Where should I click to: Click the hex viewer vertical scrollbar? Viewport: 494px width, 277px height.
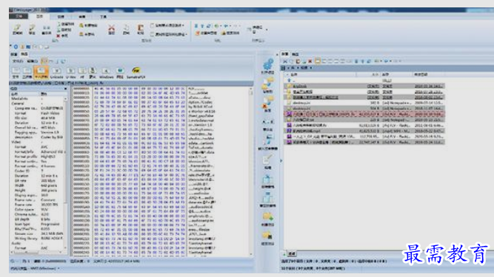(x=251, y=171)
